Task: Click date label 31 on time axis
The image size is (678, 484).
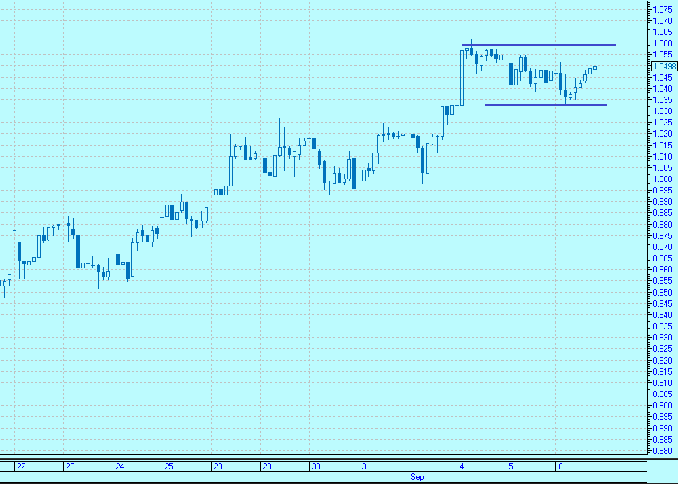Action: click(x=366, y=466)
